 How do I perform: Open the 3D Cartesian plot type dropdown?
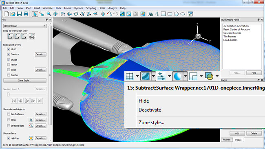[x=25, y=26]
